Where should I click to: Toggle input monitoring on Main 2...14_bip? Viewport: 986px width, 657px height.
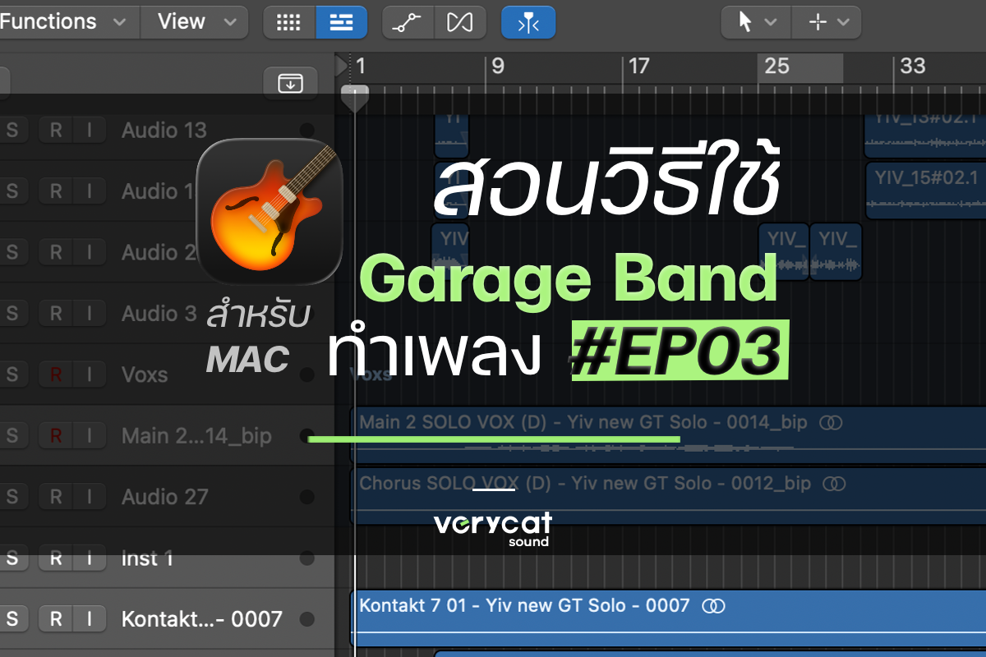pos(90,435)
